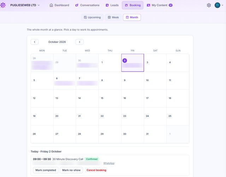The width and height of the screenshot is (226, 177).
Task: Select October 30 in the calendar
Action: point(133,135)
